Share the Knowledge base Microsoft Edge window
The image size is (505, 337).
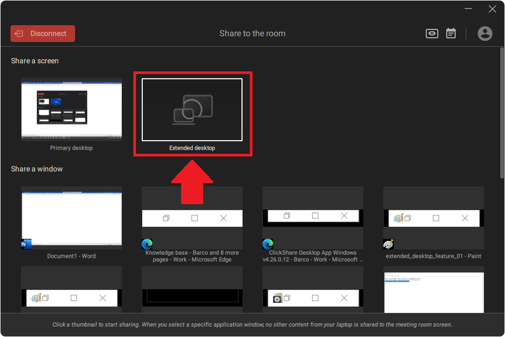tap(192, 217)
